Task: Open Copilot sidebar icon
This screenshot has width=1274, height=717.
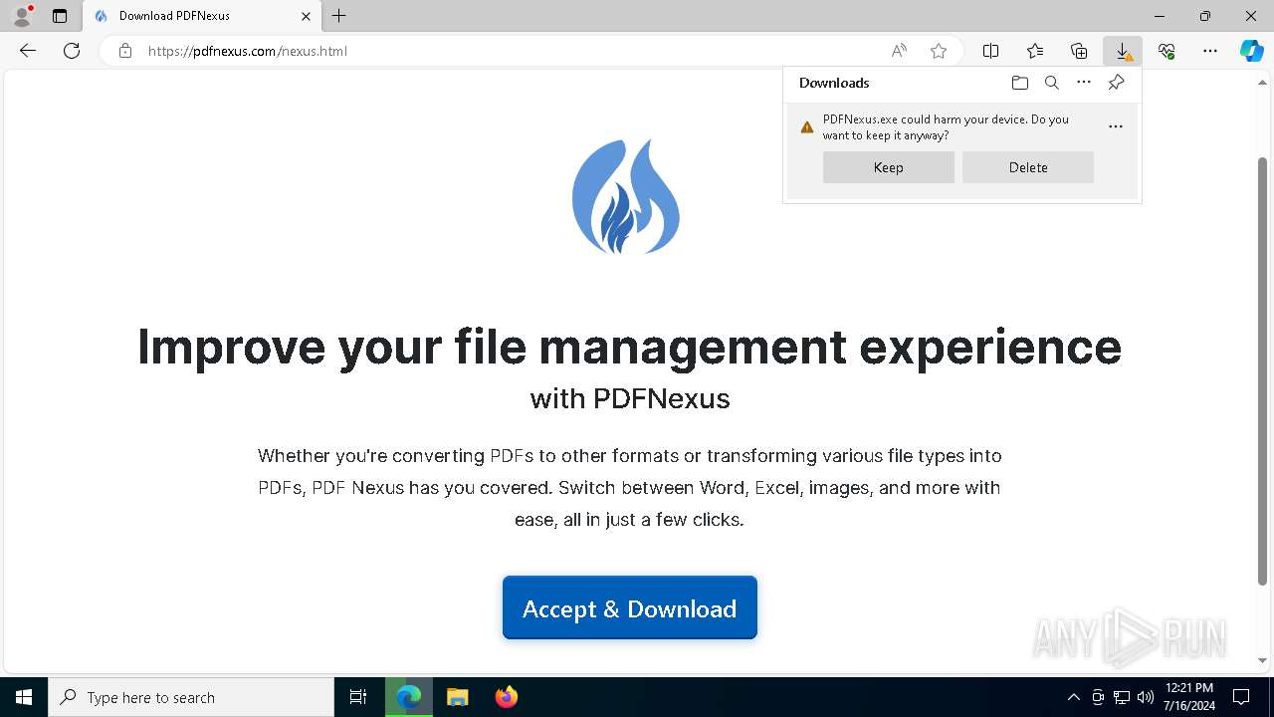Action: coord(1252,51)
